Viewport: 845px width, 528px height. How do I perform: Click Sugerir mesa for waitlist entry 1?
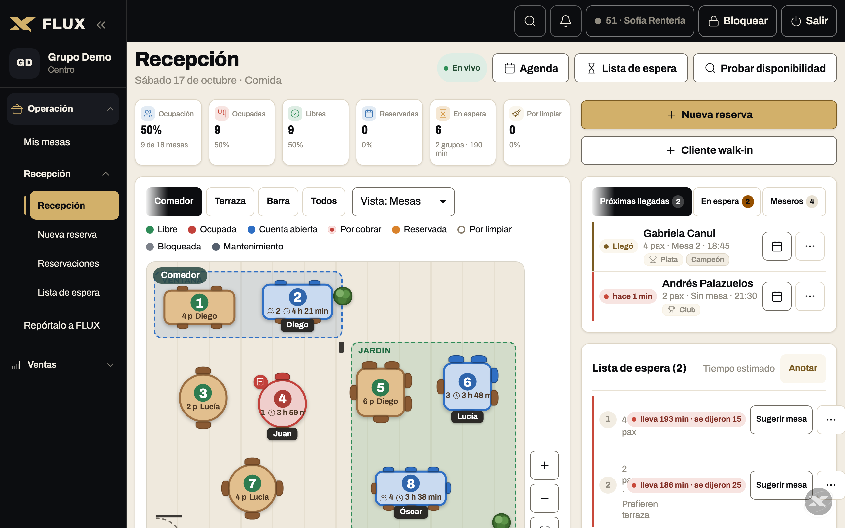(781, 419)
